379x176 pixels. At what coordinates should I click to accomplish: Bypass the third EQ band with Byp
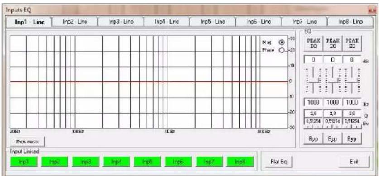352,139
